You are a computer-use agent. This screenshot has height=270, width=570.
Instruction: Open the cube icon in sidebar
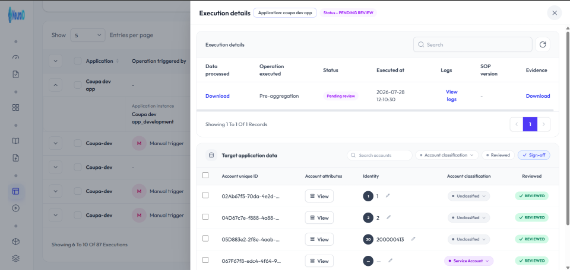pos(15,242)
